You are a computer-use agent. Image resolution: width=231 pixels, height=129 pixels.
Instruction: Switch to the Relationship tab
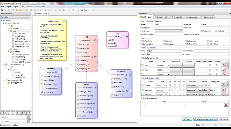176,17
